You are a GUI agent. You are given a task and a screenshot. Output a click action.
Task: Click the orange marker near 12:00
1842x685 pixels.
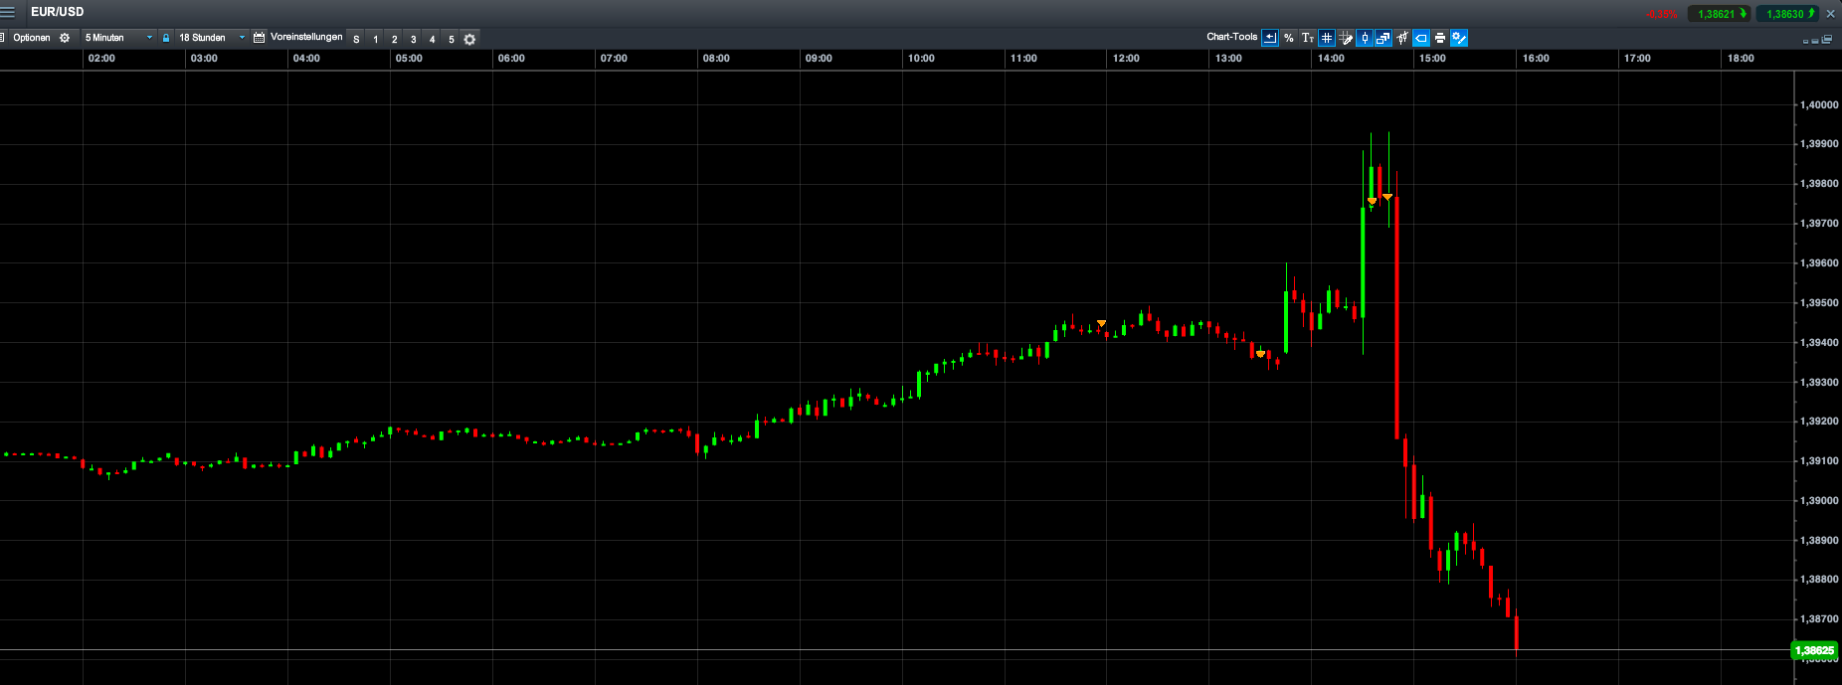[1101, 323]
